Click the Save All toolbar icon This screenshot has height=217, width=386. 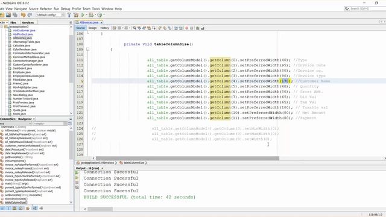click(14, 15)
